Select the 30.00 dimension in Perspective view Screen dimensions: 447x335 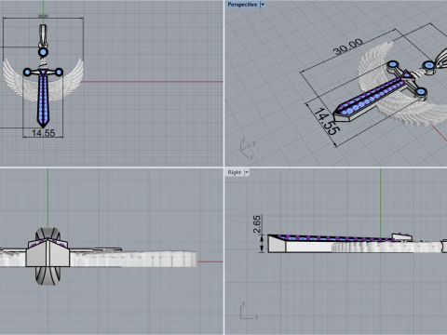(347, 47)
